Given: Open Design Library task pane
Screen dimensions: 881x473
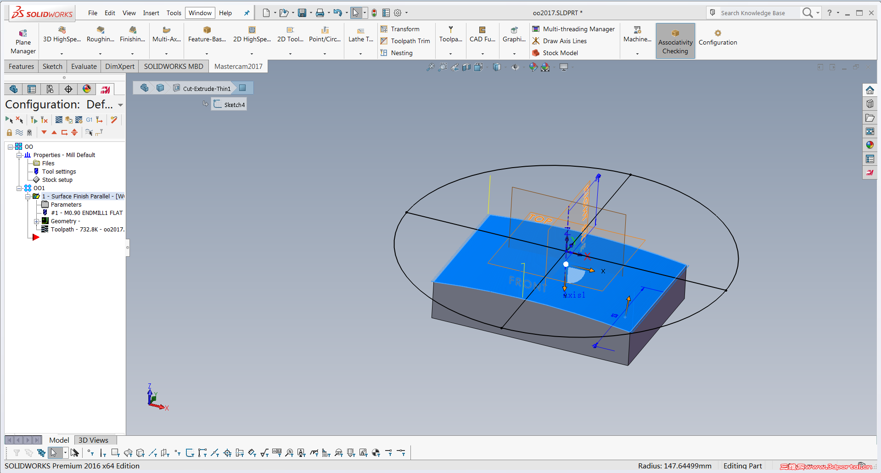Looking at the screenshot, I should pyautogui.click(x=870, y=104).
